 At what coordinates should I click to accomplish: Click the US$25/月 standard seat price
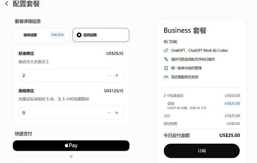coord(115,54)
